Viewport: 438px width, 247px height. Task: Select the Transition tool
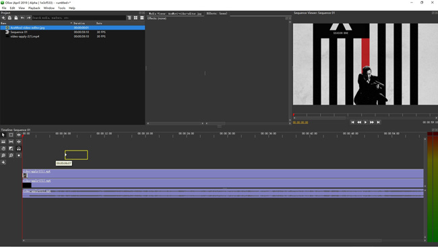11,148
